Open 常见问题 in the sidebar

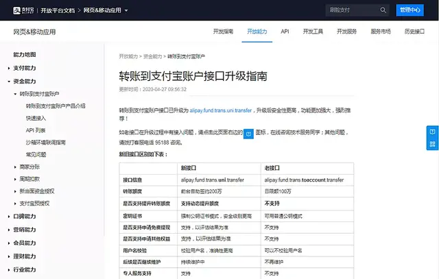pos(36,155)
